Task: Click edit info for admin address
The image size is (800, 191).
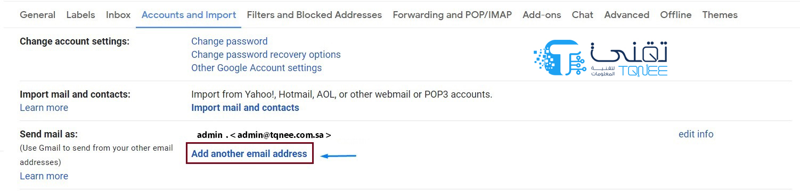Action: 696,134
